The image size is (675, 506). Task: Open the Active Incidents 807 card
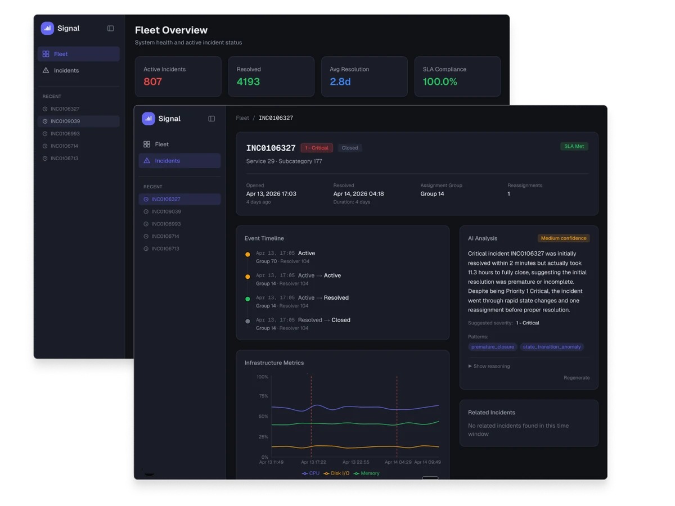click(x=178, y=76)
